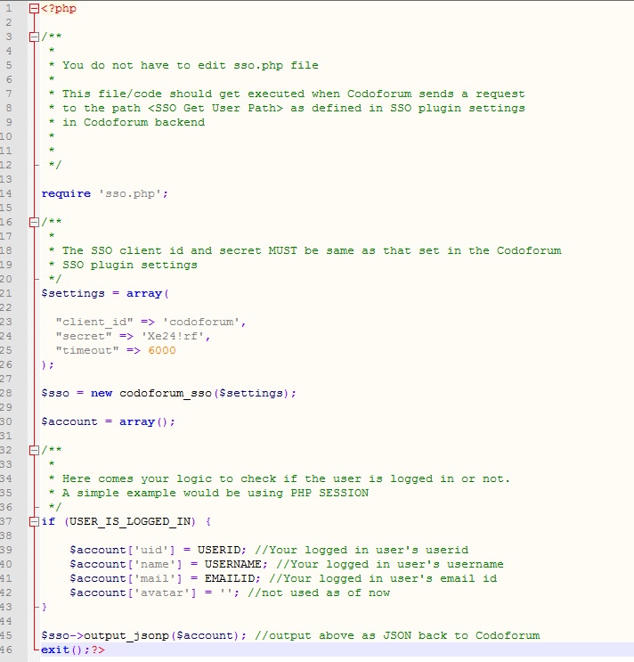Screen dimensions: 634x662
Task: Collapse the comment block starting at line 3
Action: (x=34, y=37)
